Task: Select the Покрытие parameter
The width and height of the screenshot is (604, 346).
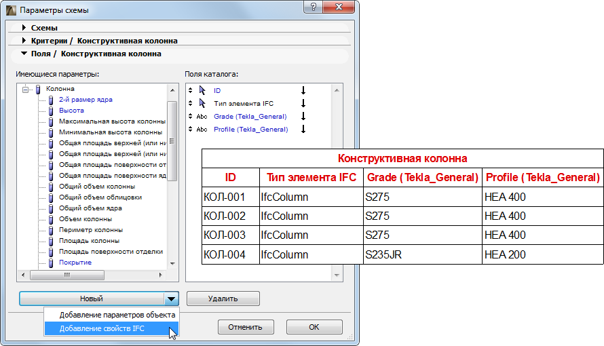Action: [75, 263]
